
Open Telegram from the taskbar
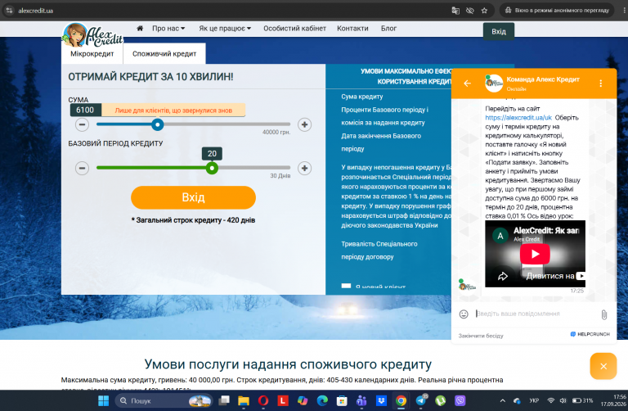coord(420,400)
